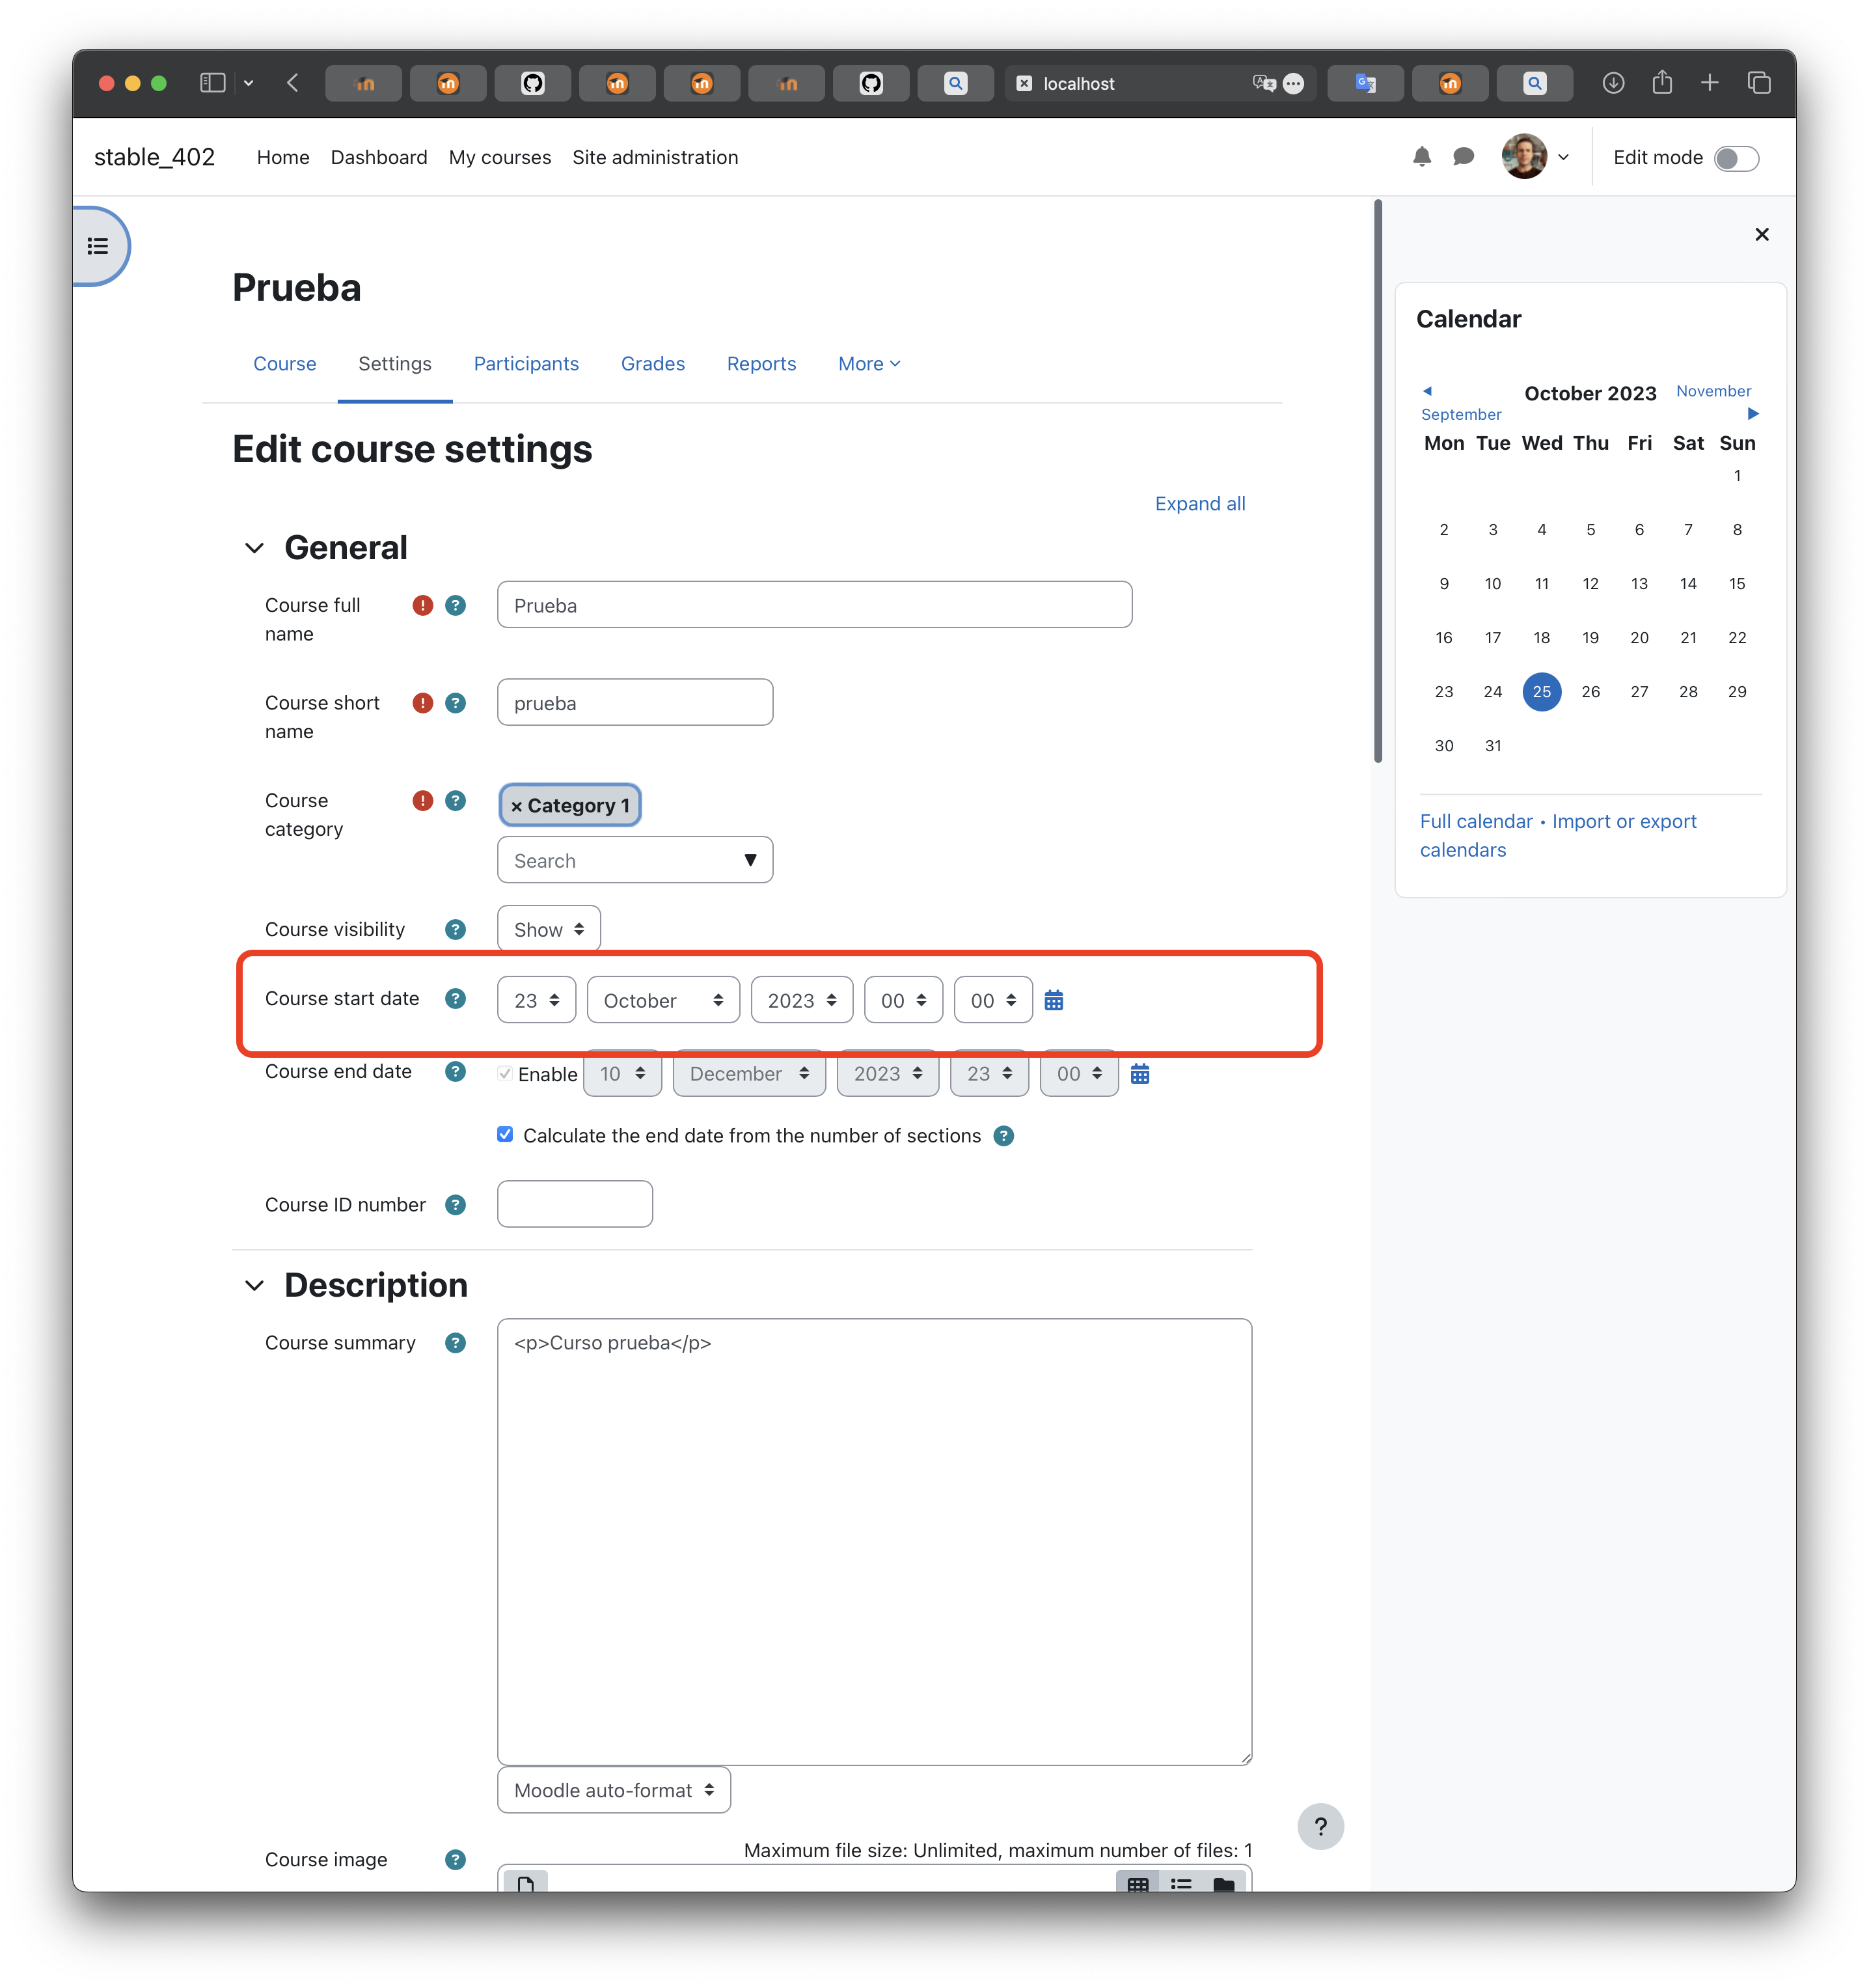Click the Course short name input field
1869x1988 pixels.
[x=634, y=703]
